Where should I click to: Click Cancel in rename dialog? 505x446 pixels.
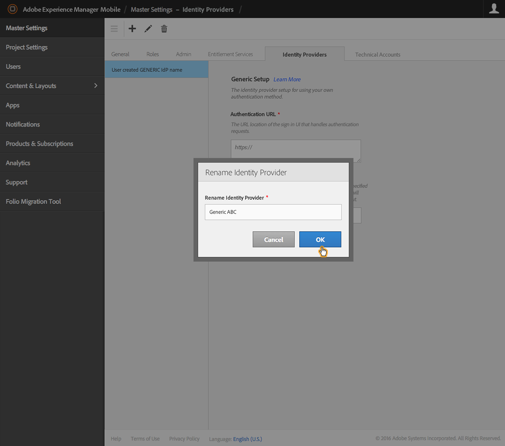[x=274, y=239]
